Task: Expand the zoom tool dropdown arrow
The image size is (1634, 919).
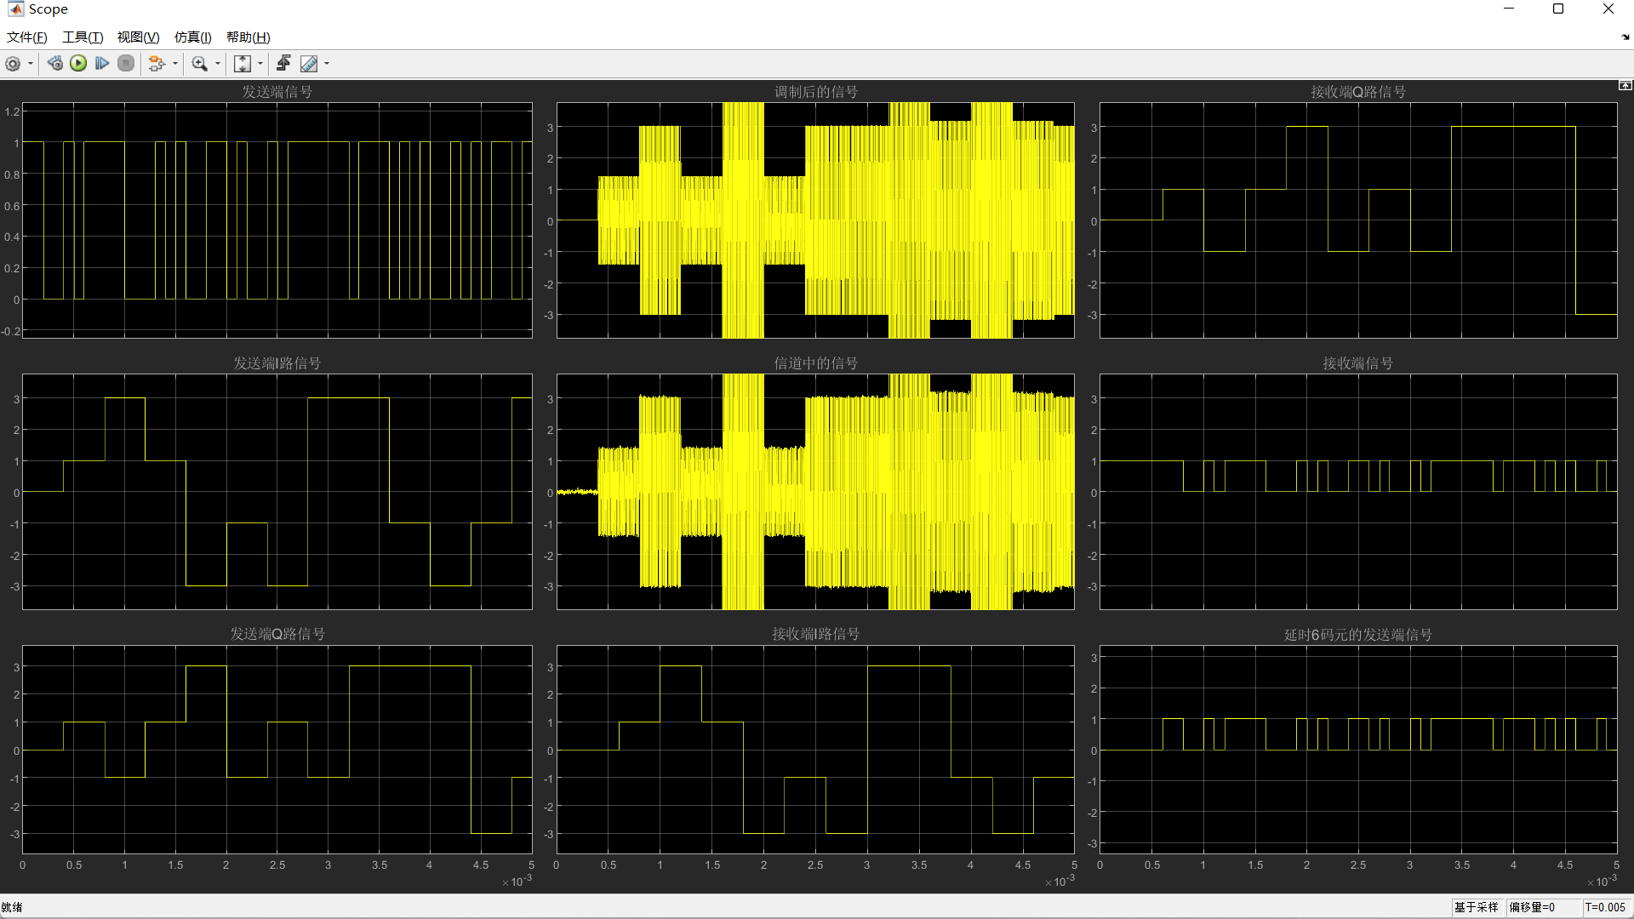Action: tap(218, 64)
